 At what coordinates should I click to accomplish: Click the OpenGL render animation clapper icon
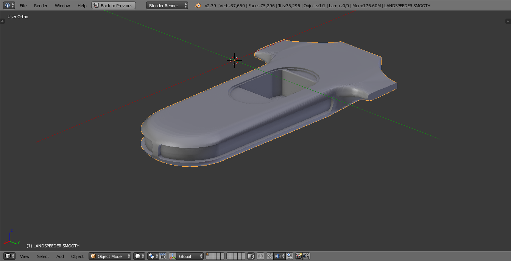[x=307, y=256]
